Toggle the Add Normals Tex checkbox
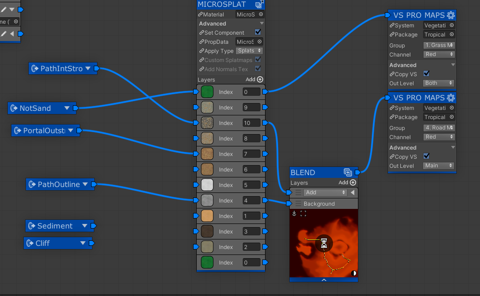Image resolution: width=480 pixels, height=296 pixels. [x=258, y=69]
